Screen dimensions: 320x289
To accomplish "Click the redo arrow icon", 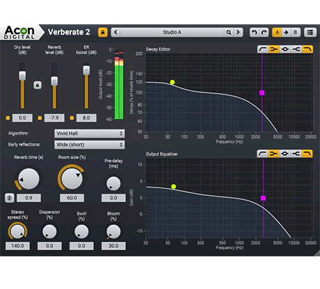I will pos(264,32).
